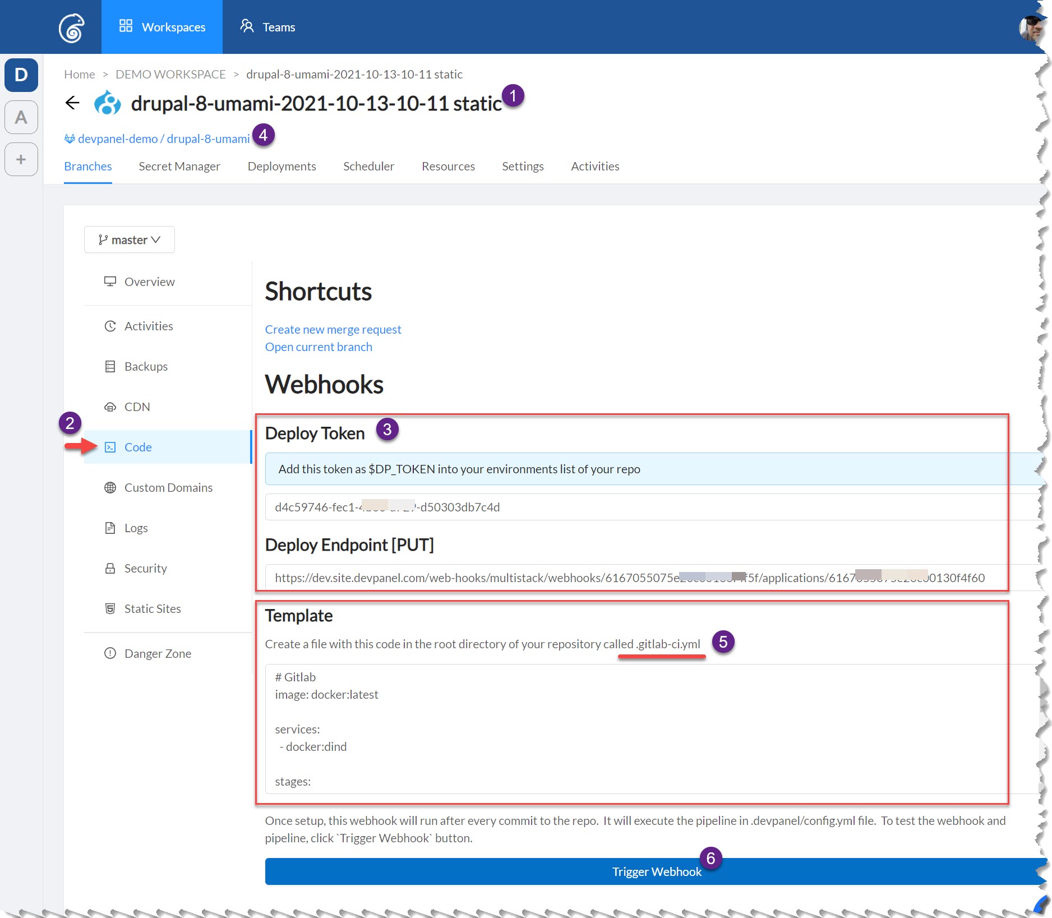1052x918 pixels.
Task: Select Security in the sidebar
Action: 145,568
